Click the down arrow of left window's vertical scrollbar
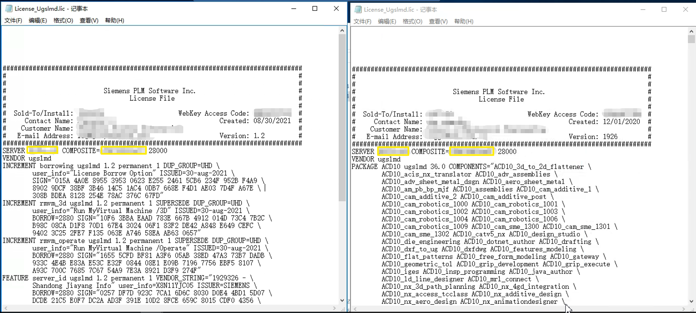 point(342,300)
